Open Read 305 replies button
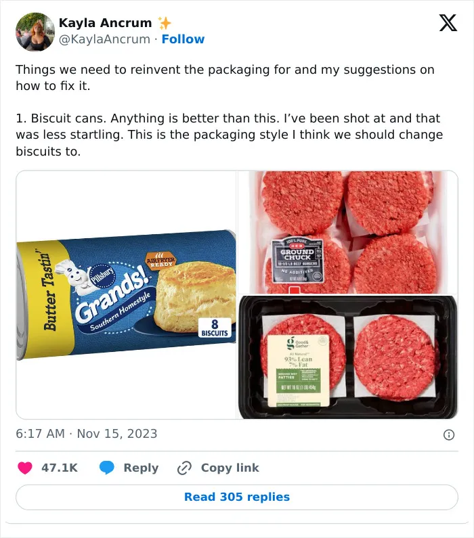 coord(237,497)
